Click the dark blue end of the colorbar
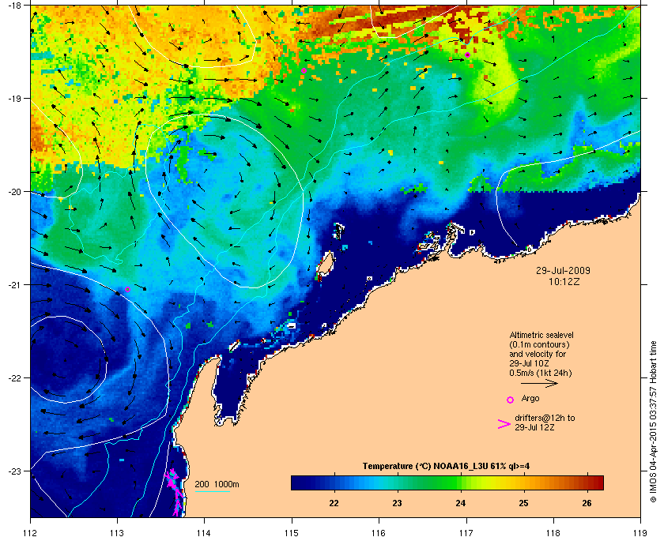 [x=299, y=483]
